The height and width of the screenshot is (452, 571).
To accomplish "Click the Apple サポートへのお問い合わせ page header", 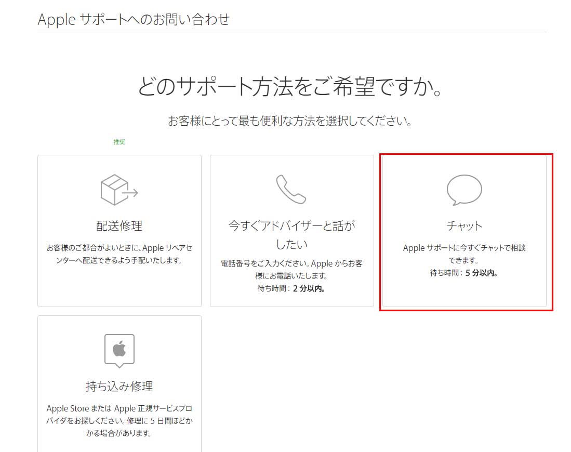I will click(x=134, y=20).
